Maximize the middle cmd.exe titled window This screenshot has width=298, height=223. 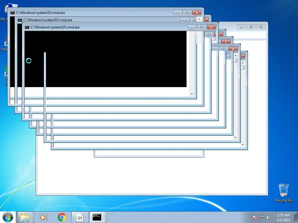(194, 20)
